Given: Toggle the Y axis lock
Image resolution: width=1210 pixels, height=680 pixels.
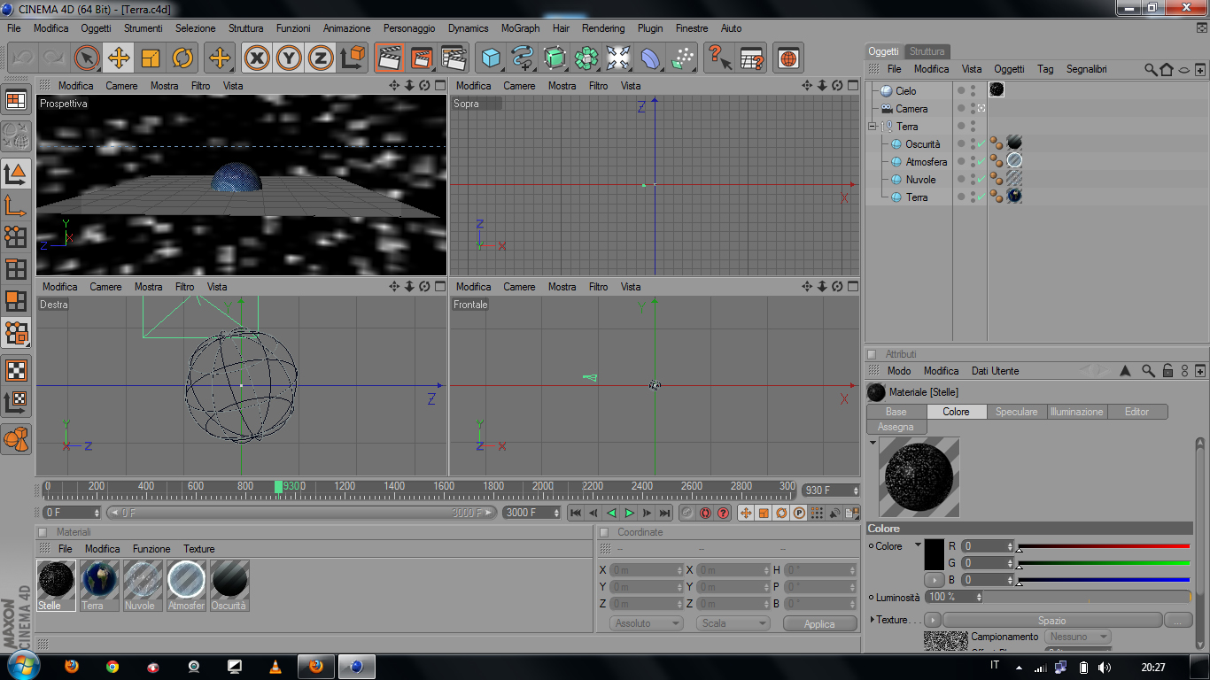Looking at the screenshot, I should (x=289, y=58).
